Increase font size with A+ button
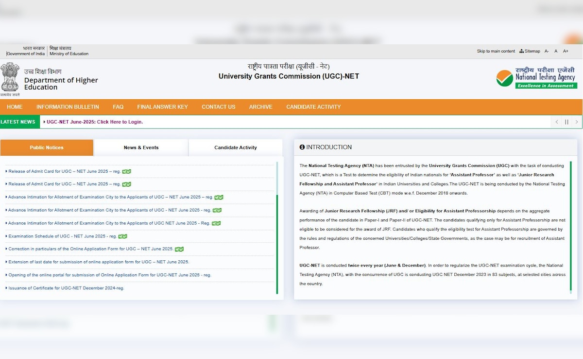Image resolution: width=583 pixels, height=359 pixels. pos(566,51)
